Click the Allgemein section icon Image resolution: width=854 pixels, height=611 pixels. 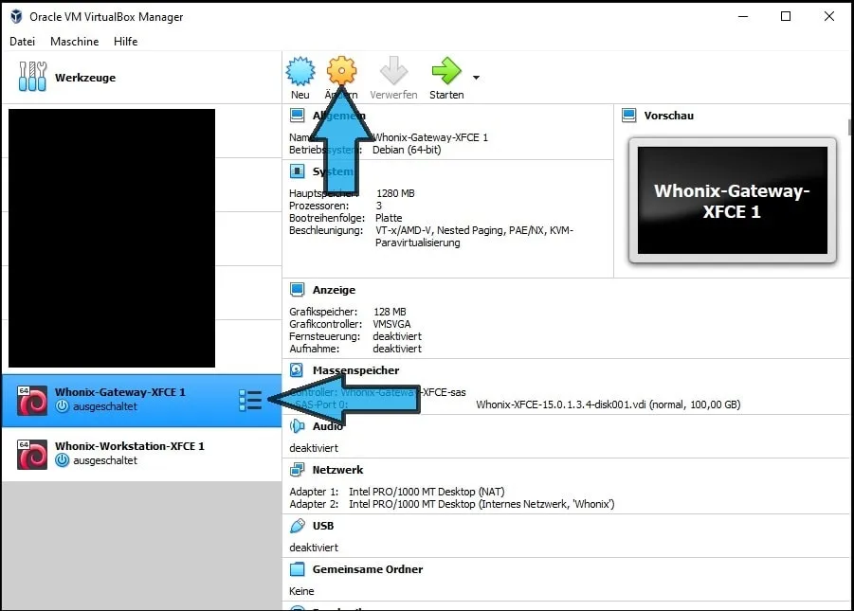297,116
